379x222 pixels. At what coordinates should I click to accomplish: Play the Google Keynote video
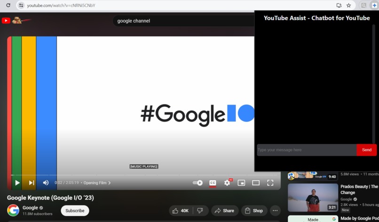tap(17, 183)
